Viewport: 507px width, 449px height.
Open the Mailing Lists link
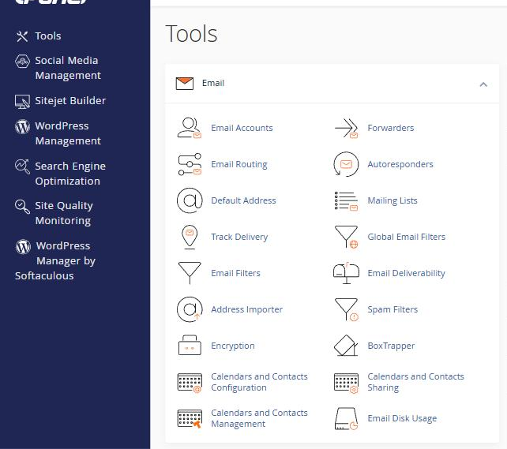[x=392, y=200]
